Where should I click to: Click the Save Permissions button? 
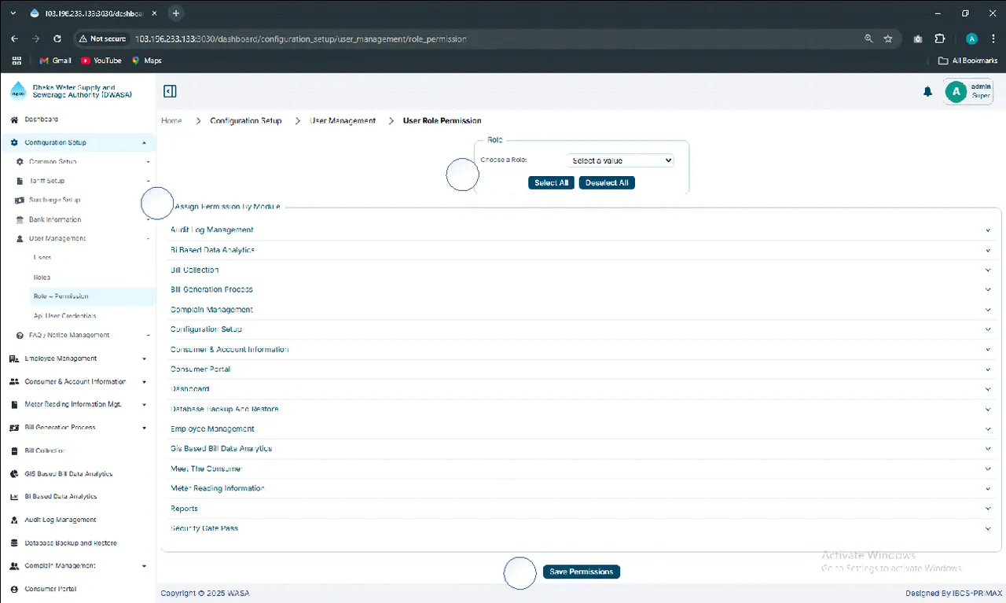[x=582, y=572]
